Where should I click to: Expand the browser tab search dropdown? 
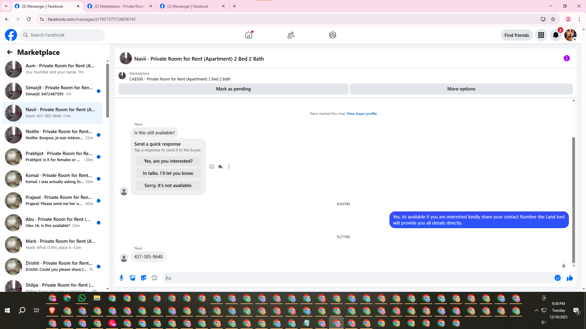coord(6,6)
